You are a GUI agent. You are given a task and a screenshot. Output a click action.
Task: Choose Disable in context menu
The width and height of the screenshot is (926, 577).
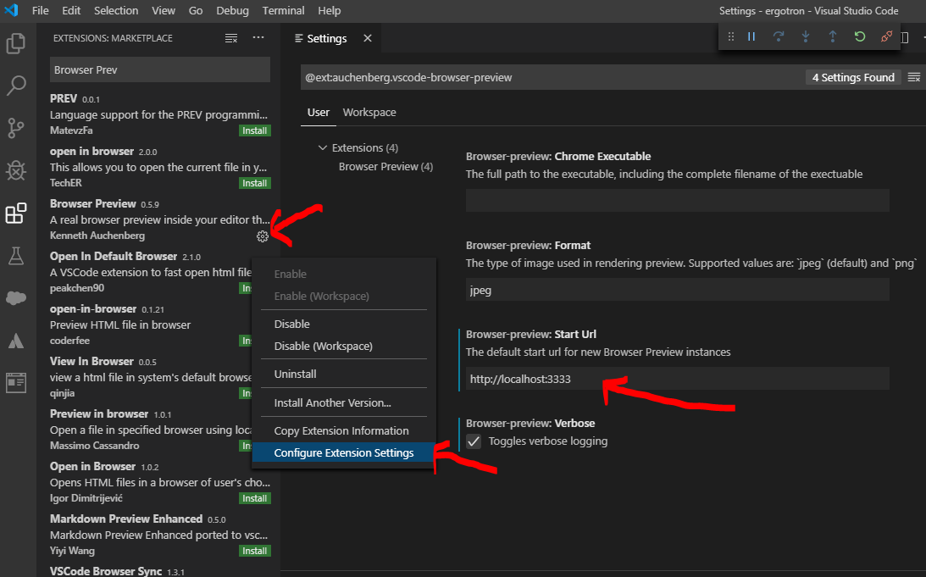(x=344, y=325)
